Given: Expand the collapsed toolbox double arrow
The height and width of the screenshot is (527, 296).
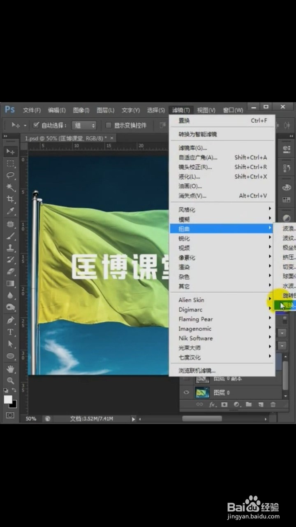Looking at the screenshot, I should coord(5,136).
